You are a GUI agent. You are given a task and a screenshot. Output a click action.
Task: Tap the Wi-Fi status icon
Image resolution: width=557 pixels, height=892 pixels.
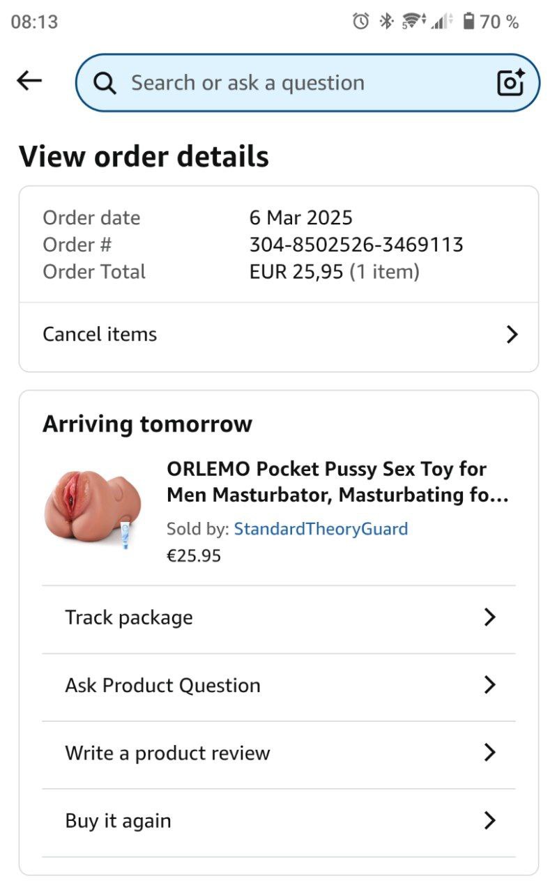coord(413,22)
